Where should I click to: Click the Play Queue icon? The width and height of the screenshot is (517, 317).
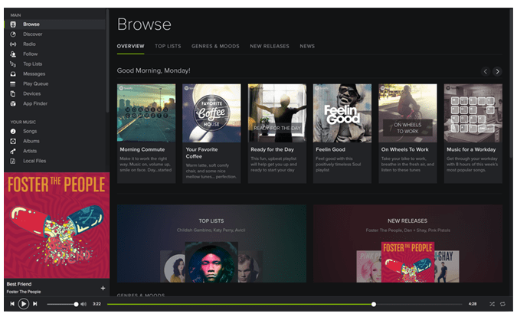click(x=13, y=83)
